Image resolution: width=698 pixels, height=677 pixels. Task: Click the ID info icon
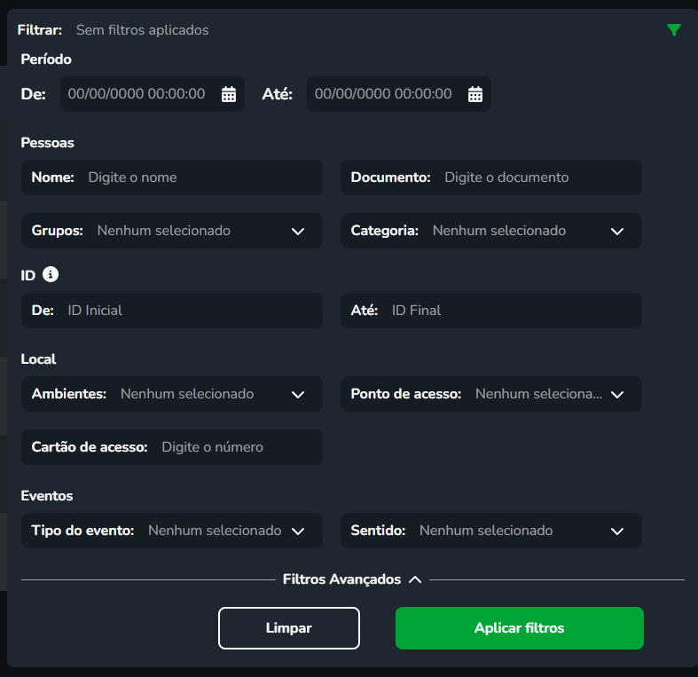click(x=51, y=275)
